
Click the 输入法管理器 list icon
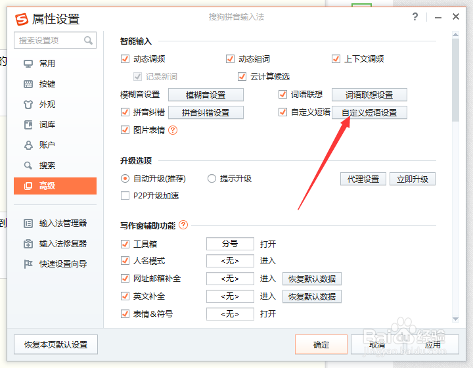(28, 223)
